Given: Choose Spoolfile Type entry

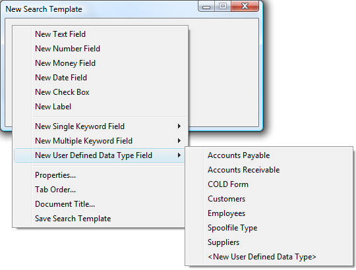Looking at the screenshot, I should [x=269, y=228].
